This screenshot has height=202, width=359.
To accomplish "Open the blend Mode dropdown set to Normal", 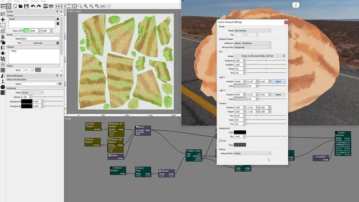I will pos(32,93).
